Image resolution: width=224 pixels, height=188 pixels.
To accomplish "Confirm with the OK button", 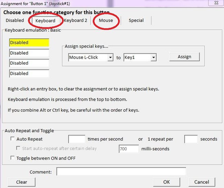I will pyautogui.click(x=166, y=182).
